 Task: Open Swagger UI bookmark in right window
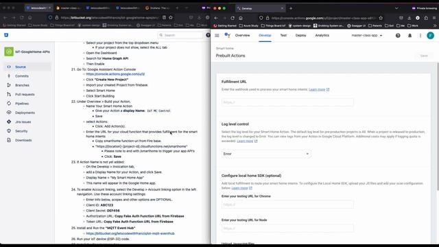point(356,25)
